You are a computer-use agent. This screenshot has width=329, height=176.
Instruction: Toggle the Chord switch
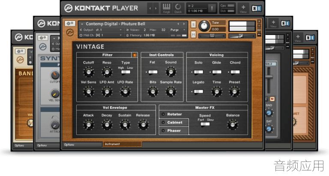235,72
